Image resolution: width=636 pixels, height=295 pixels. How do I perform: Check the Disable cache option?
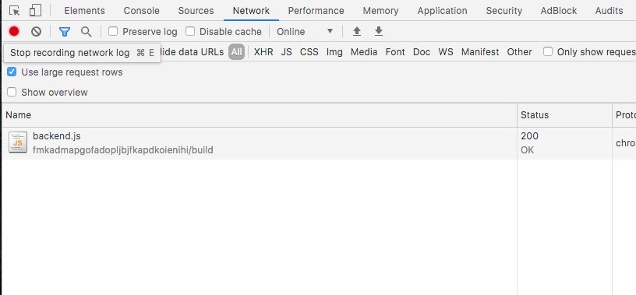pos(190,31)
